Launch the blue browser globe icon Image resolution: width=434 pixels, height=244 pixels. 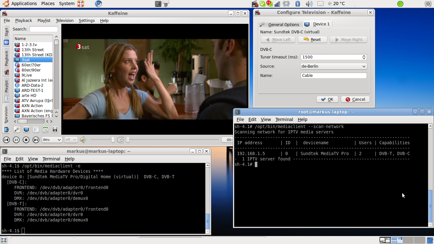tap(98, 4)
